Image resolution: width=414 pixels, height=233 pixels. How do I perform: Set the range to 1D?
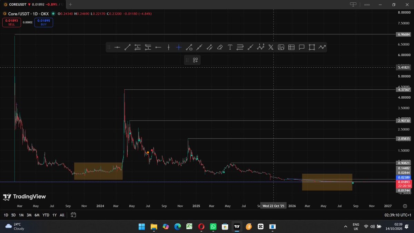(6, 215)
